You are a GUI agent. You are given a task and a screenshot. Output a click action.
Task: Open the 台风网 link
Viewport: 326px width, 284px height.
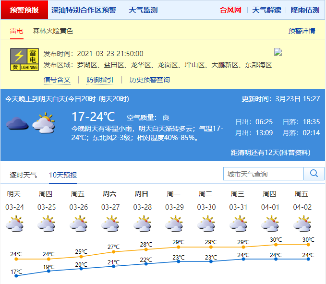click(x=230, y=10)
